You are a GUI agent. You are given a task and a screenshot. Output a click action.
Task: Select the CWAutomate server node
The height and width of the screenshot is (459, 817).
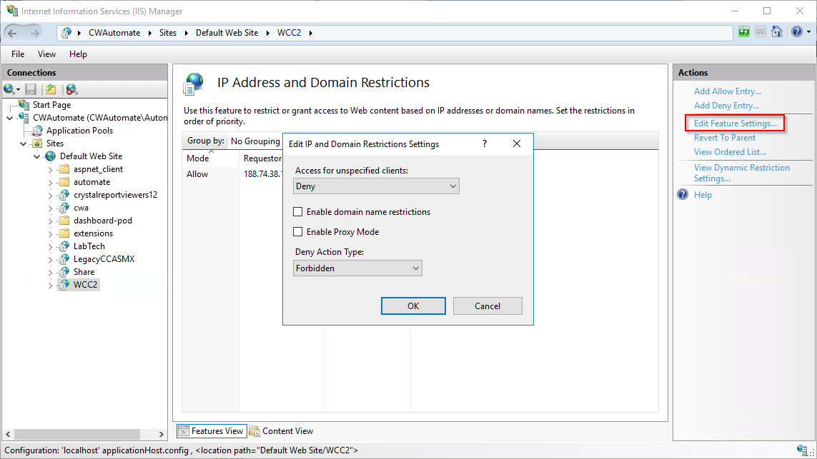tap(100, 118)
